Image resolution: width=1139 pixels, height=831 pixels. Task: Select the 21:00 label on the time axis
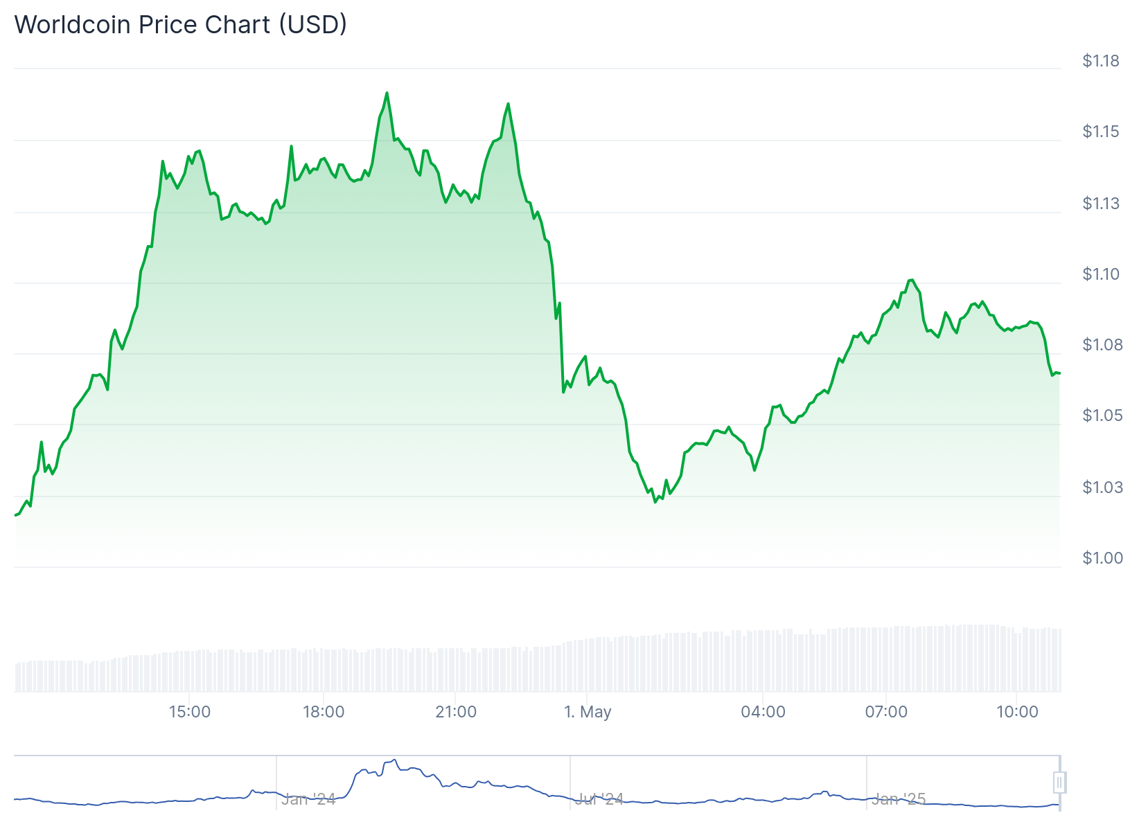click(456, 712)
